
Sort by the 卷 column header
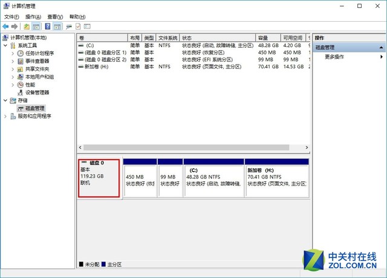click(x=102, y=37)
